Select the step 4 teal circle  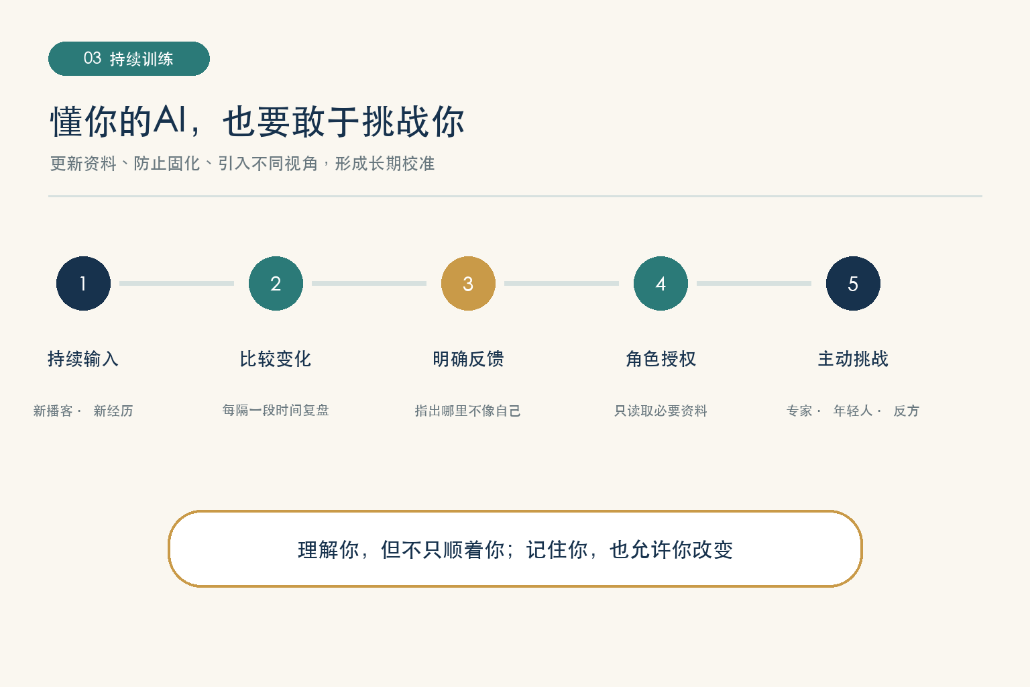pyautogui.click(x=661, y=283)
